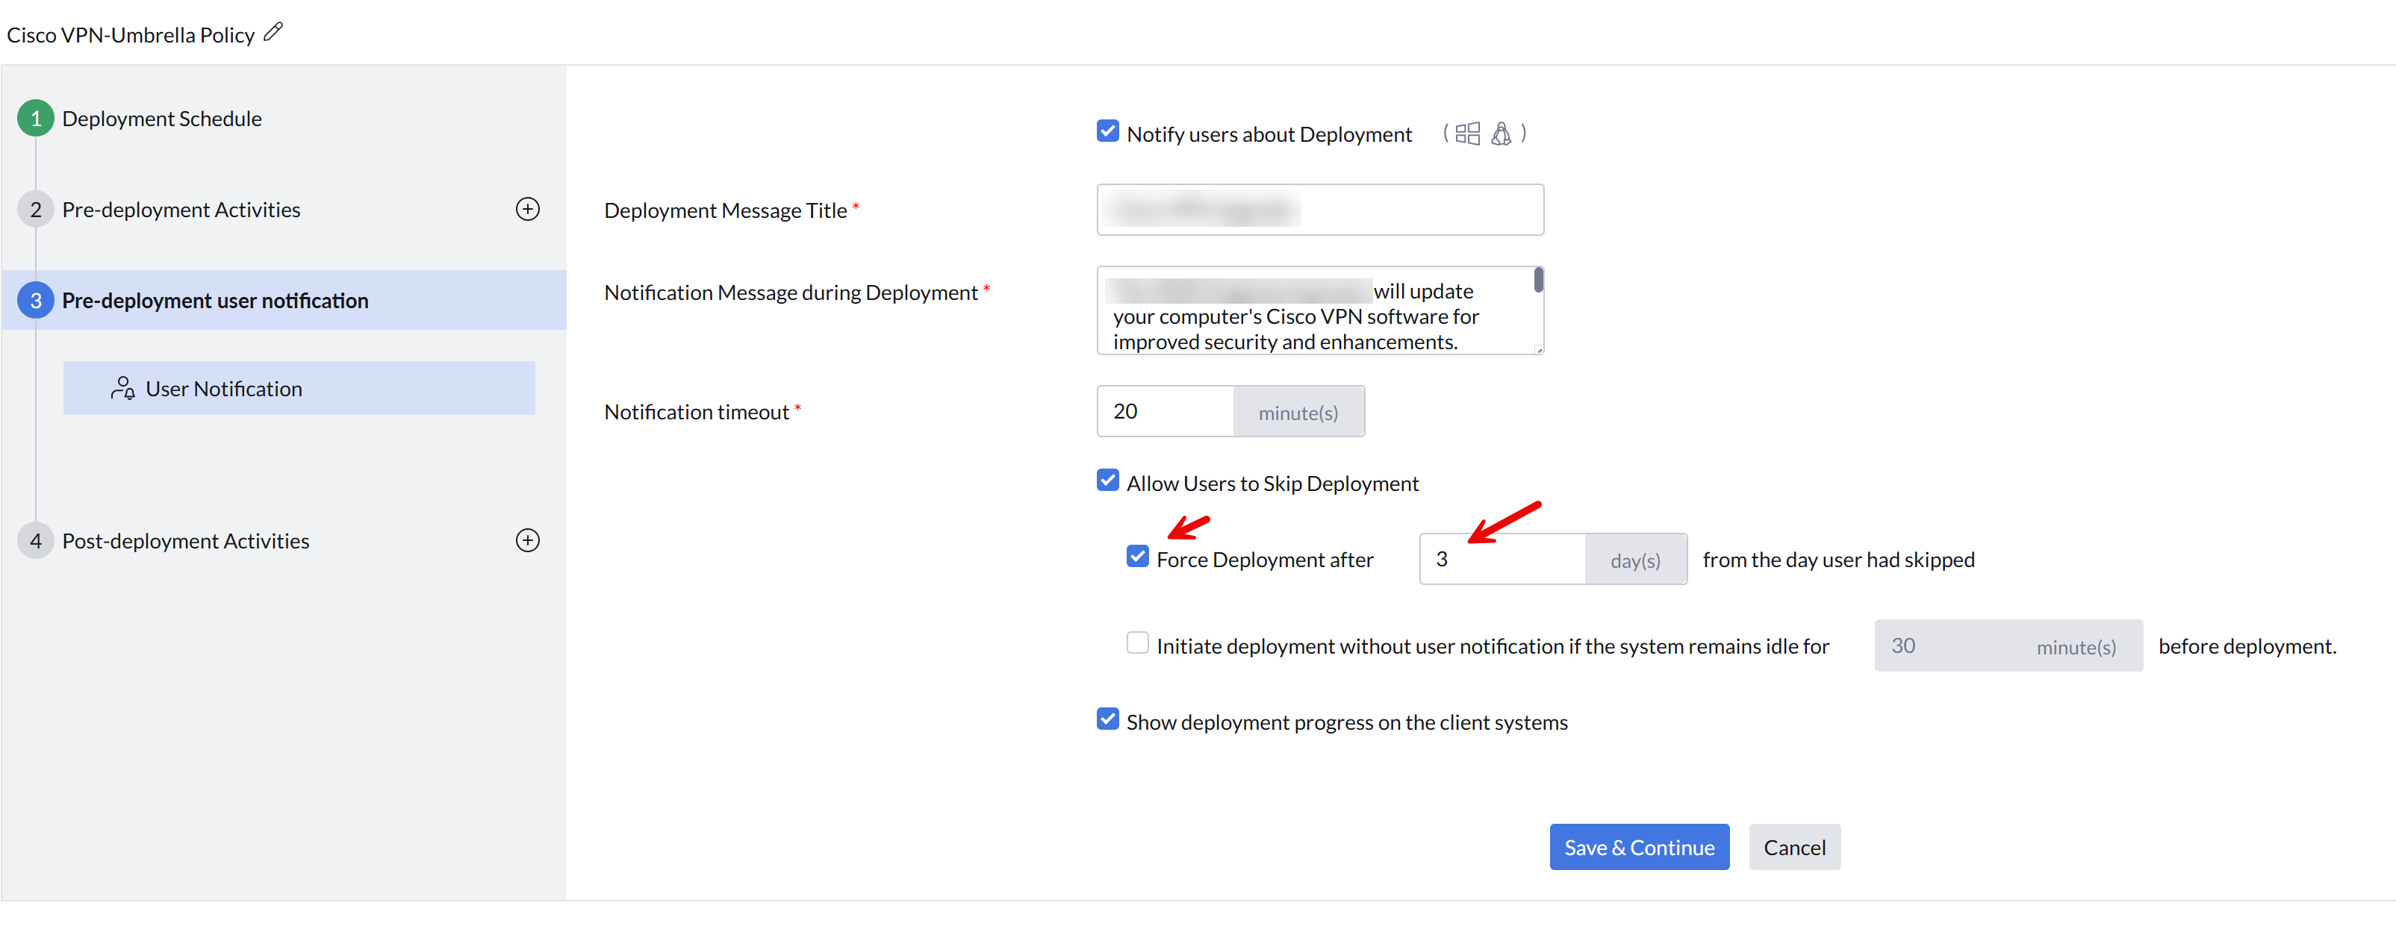The image size is (2396, 929).
Task: Click the step 2 number circle
Action: point(35,209)
